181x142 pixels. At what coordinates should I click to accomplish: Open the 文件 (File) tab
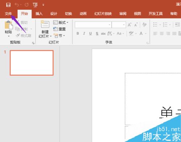coord(8,14)
